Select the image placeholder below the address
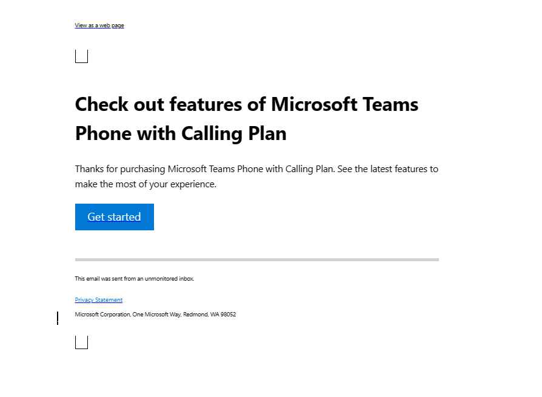542x397 pixels. click(82, 342)
